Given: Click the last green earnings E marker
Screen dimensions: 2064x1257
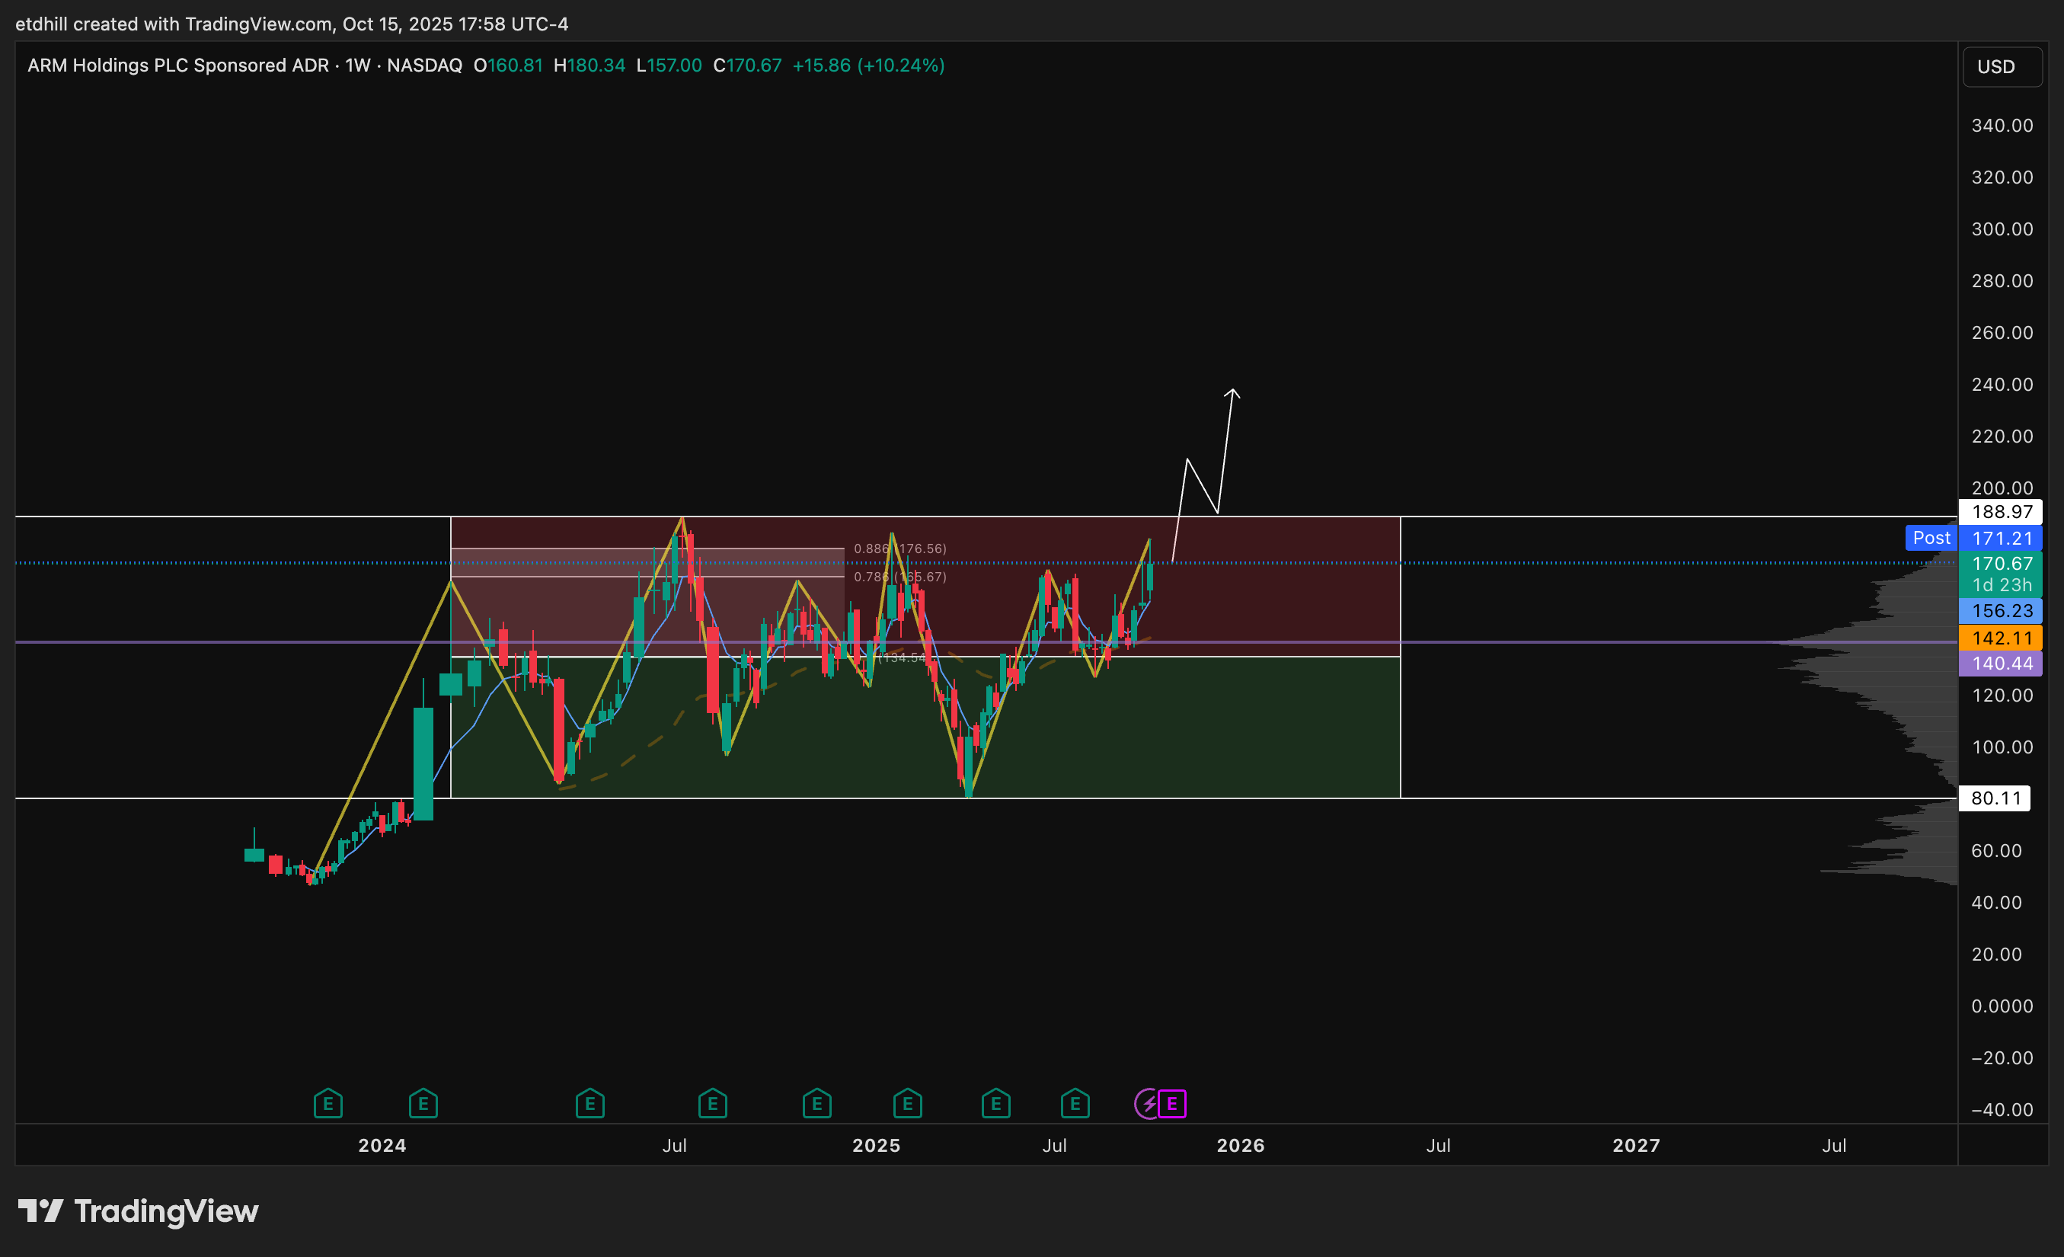Looking at the screenshot, I should [x=1075, y=1104].
